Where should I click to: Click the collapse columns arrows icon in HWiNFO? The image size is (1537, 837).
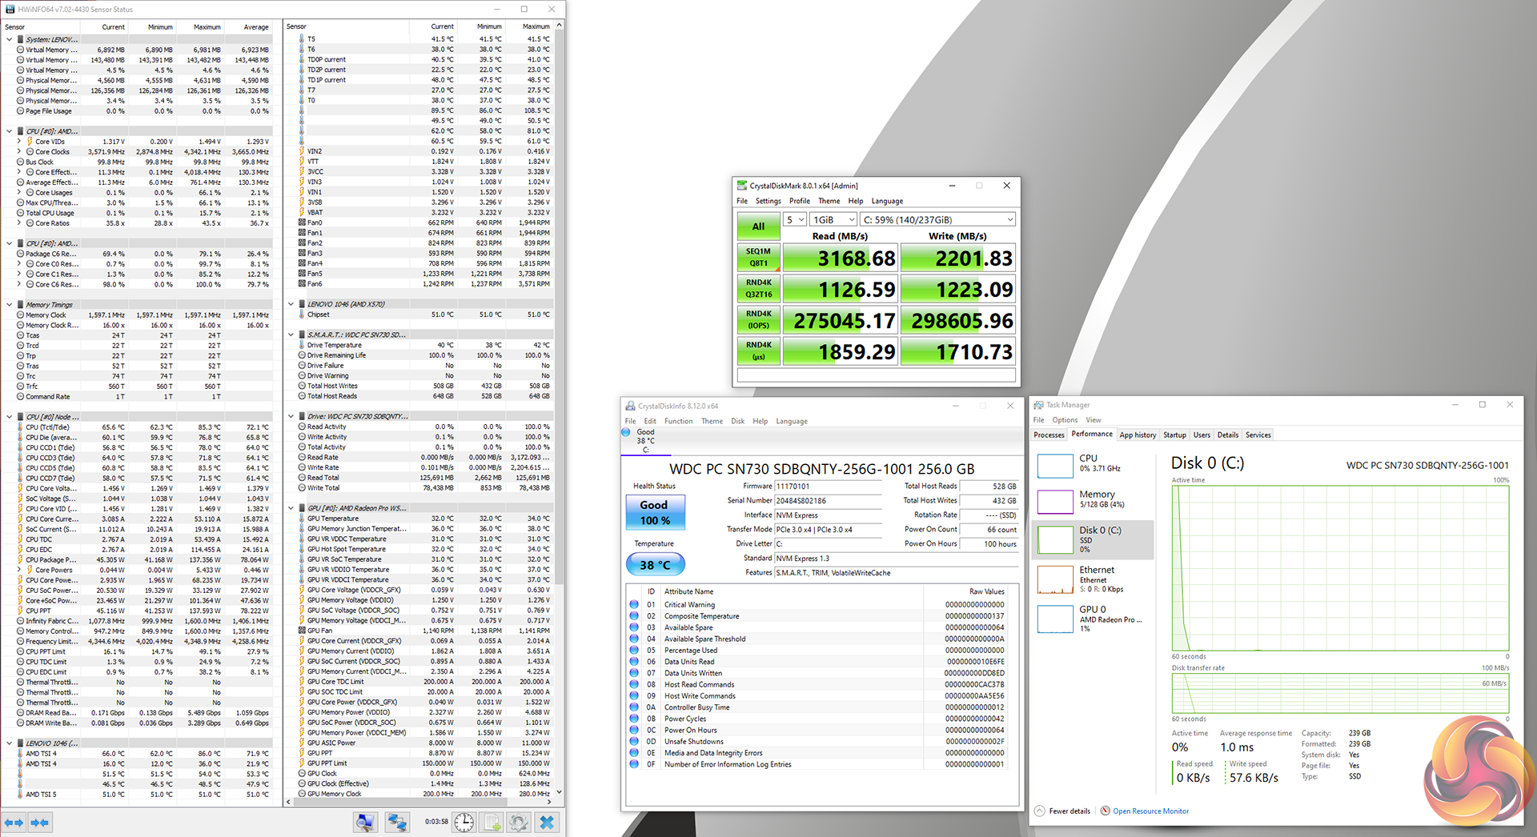click(40, 822)
